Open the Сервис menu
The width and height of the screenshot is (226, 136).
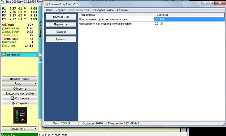tap(60, 10)
